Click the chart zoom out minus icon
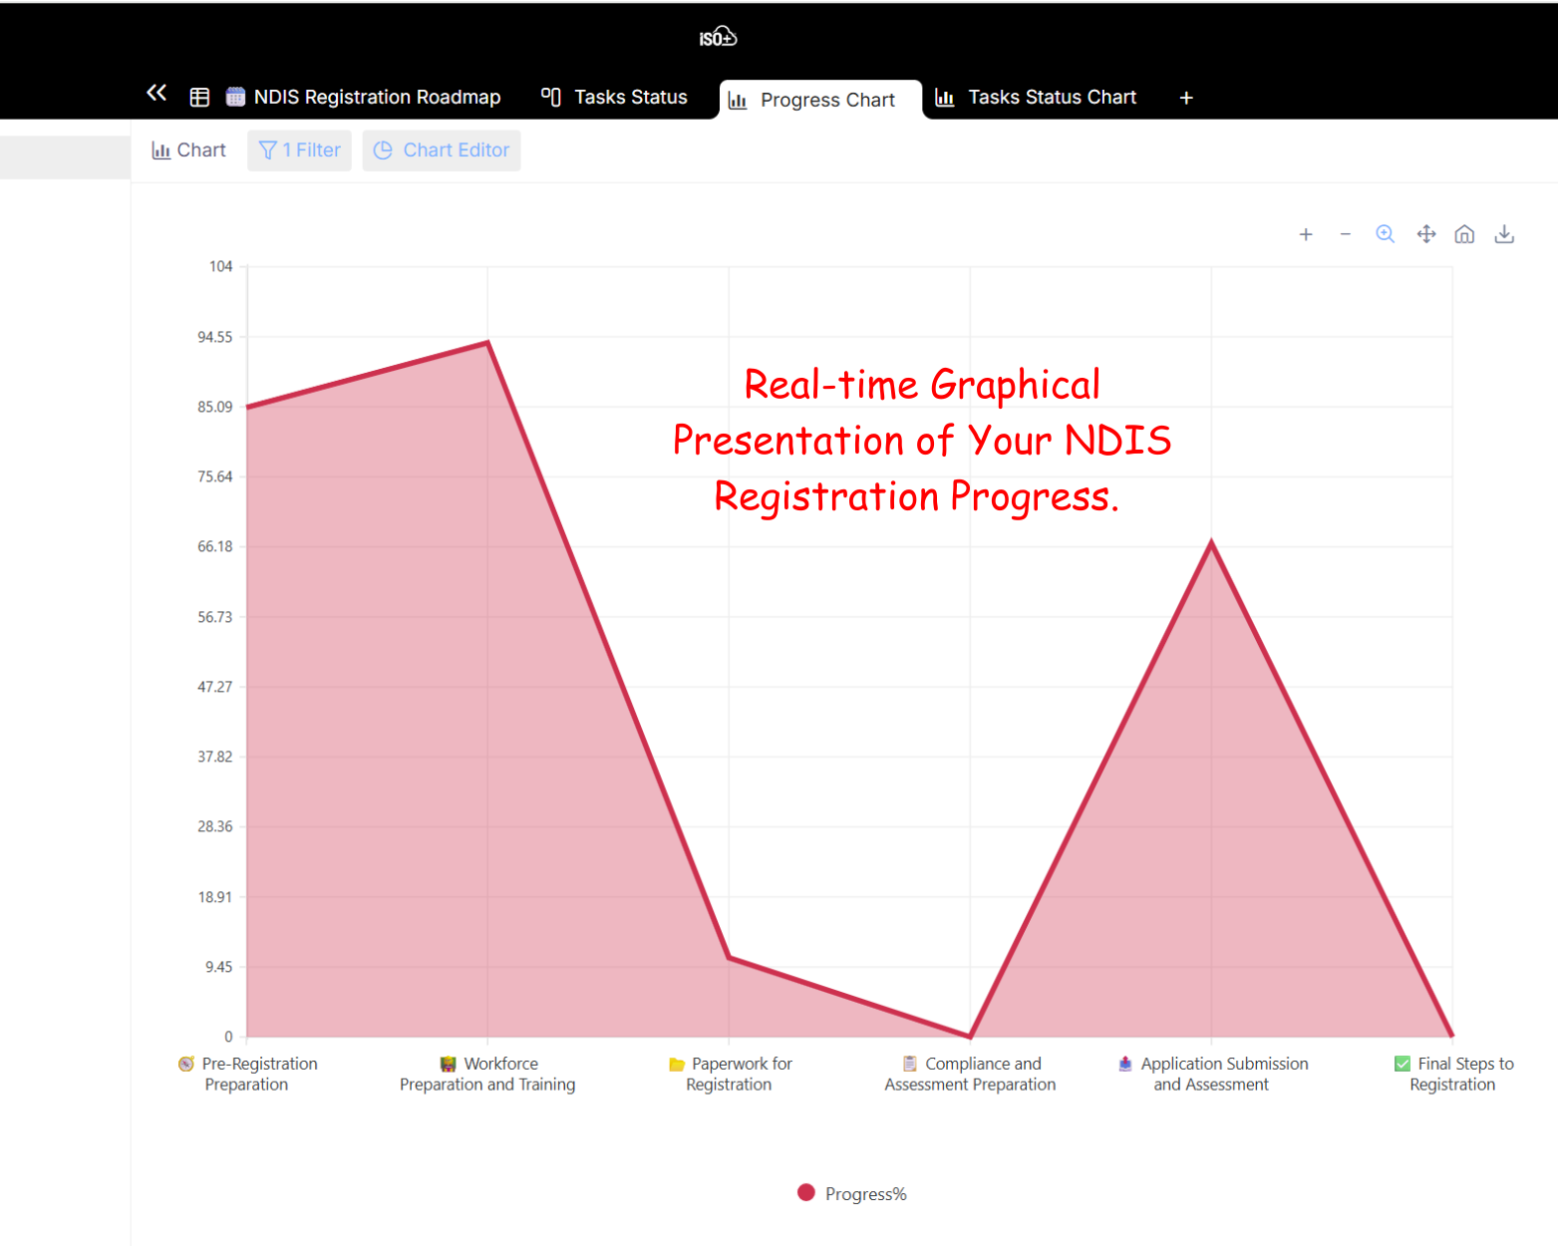The width and height of the screenshot is (1558, 1246). click(1346, 235)
